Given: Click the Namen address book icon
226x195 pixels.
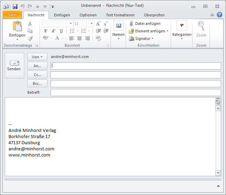Looking at the screenshot, I should [x=118, y=26].
